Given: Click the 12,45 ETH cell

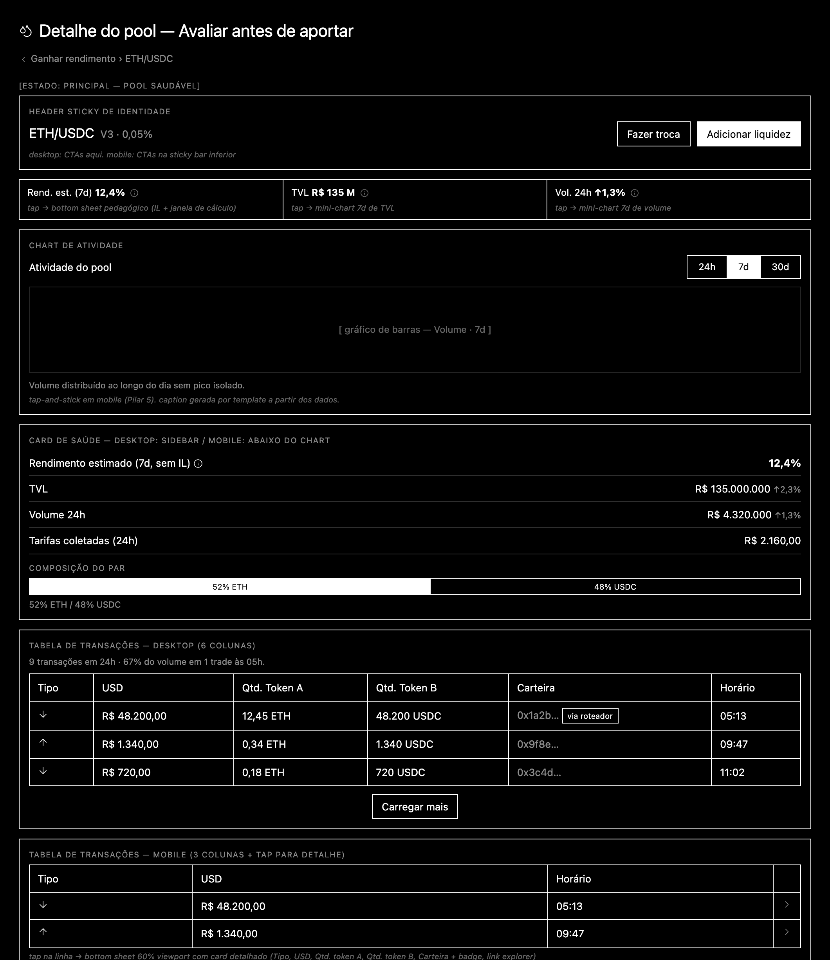Looking at the screenshot, I should click(x=300, y=716).
